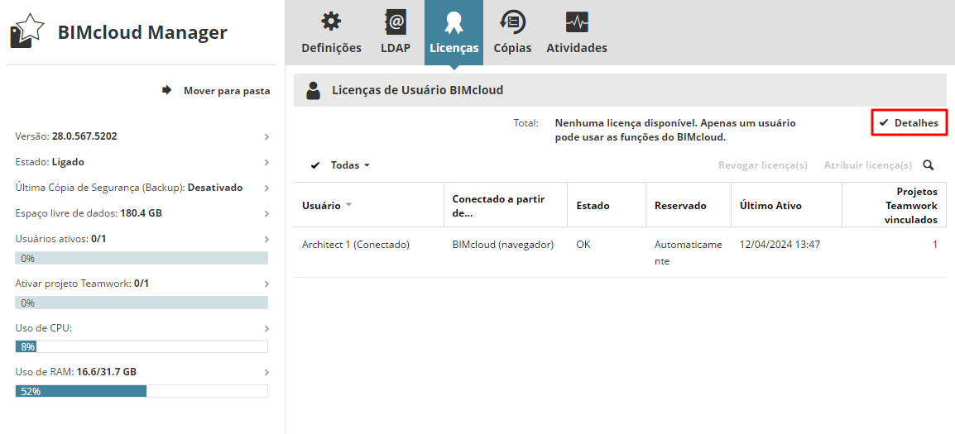
Task: Click Revogar licença(s)
Action: point(762,165)
